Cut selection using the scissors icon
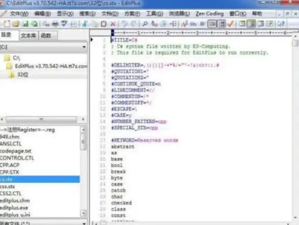Image resolution: width=299 pixels, height=225 pixels. click(x=85, y=24)
